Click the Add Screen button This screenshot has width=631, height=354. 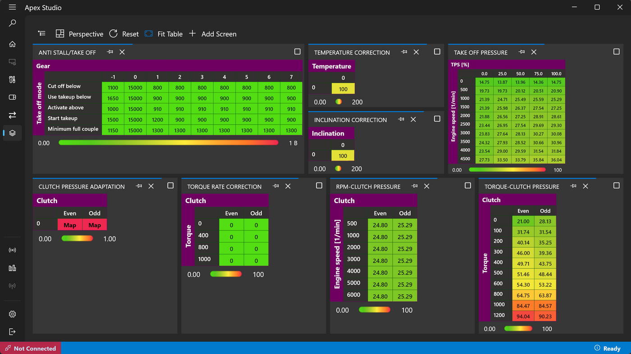(212, 34)
